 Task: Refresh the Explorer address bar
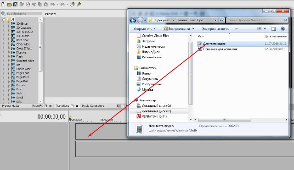point(221,20)
